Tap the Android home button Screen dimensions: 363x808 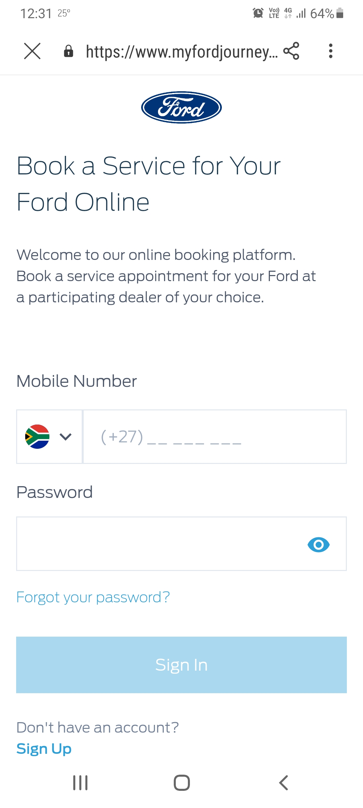(x=182, y=783)
